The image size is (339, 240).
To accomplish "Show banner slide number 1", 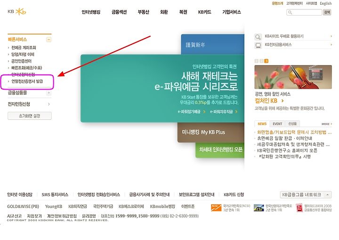I will (257, 61).
